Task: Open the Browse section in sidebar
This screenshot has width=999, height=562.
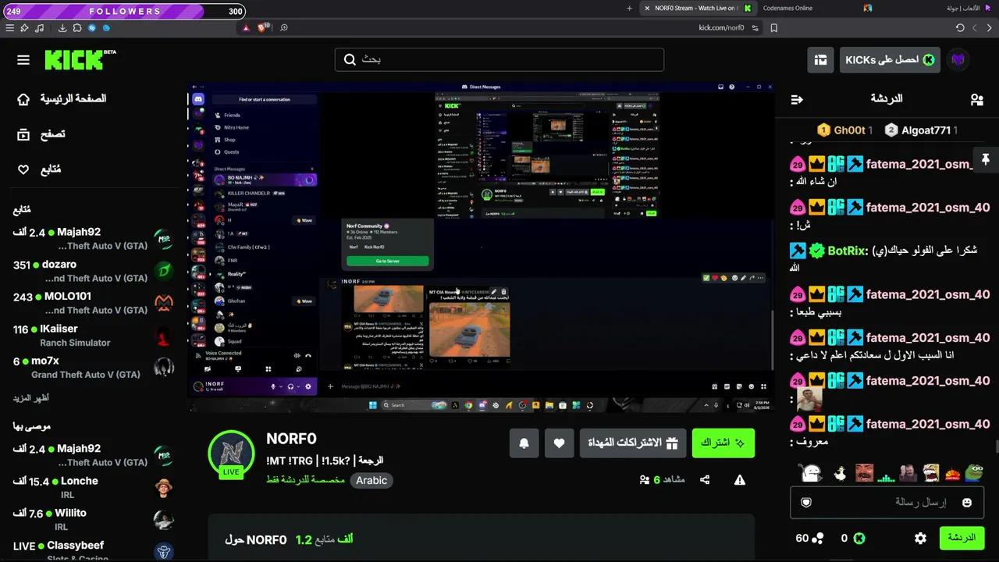Action: point(41,134)
